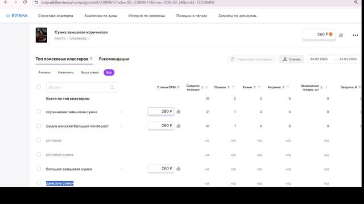Click help icon next to Показы
The width and height of the screenshot is (364, 204).
coord(229,87)
